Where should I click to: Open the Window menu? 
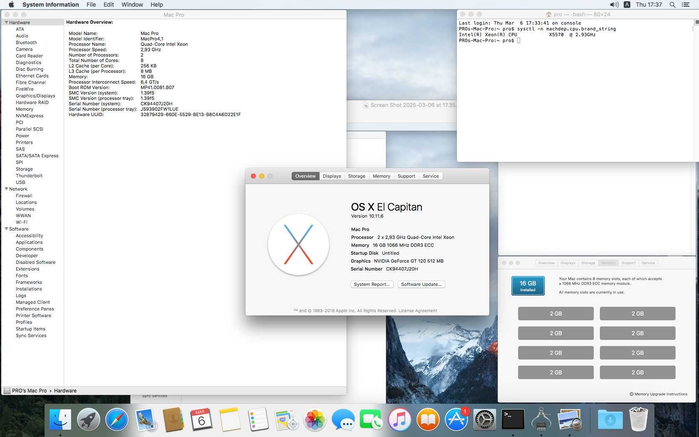pos(132,5)
